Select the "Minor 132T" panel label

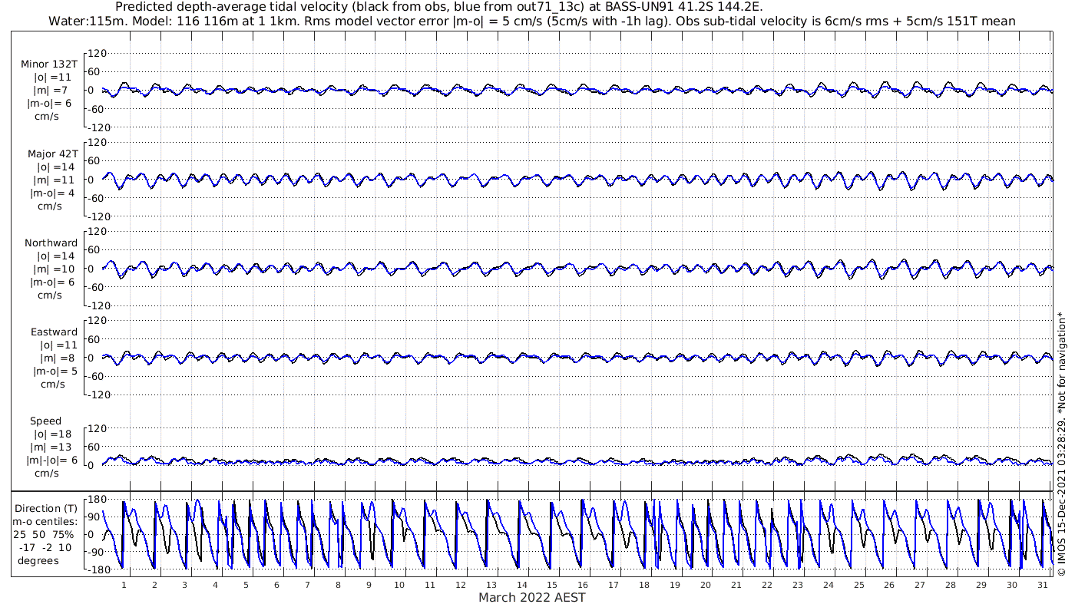[x=49, y=64]
